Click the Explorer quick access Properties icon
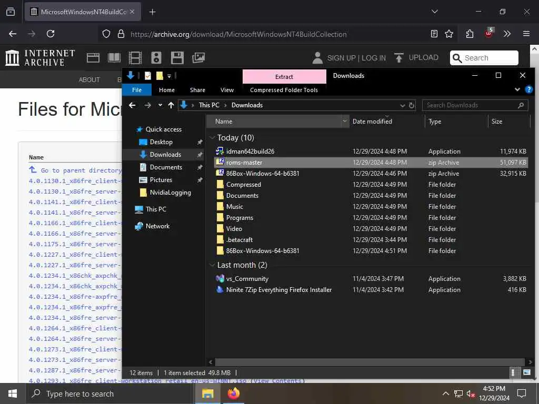 point(148,76)
